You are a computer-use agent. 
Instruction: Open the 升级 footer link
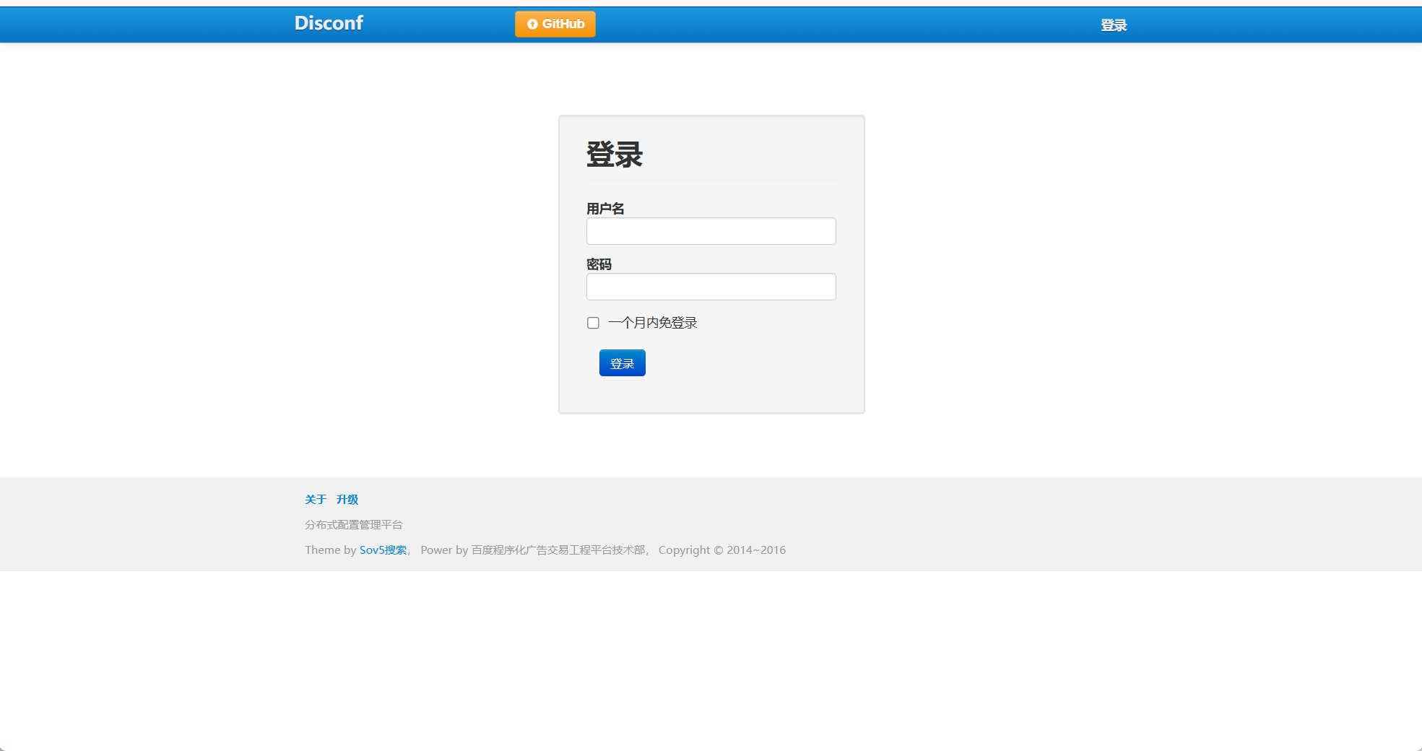(x=347, y=500)
